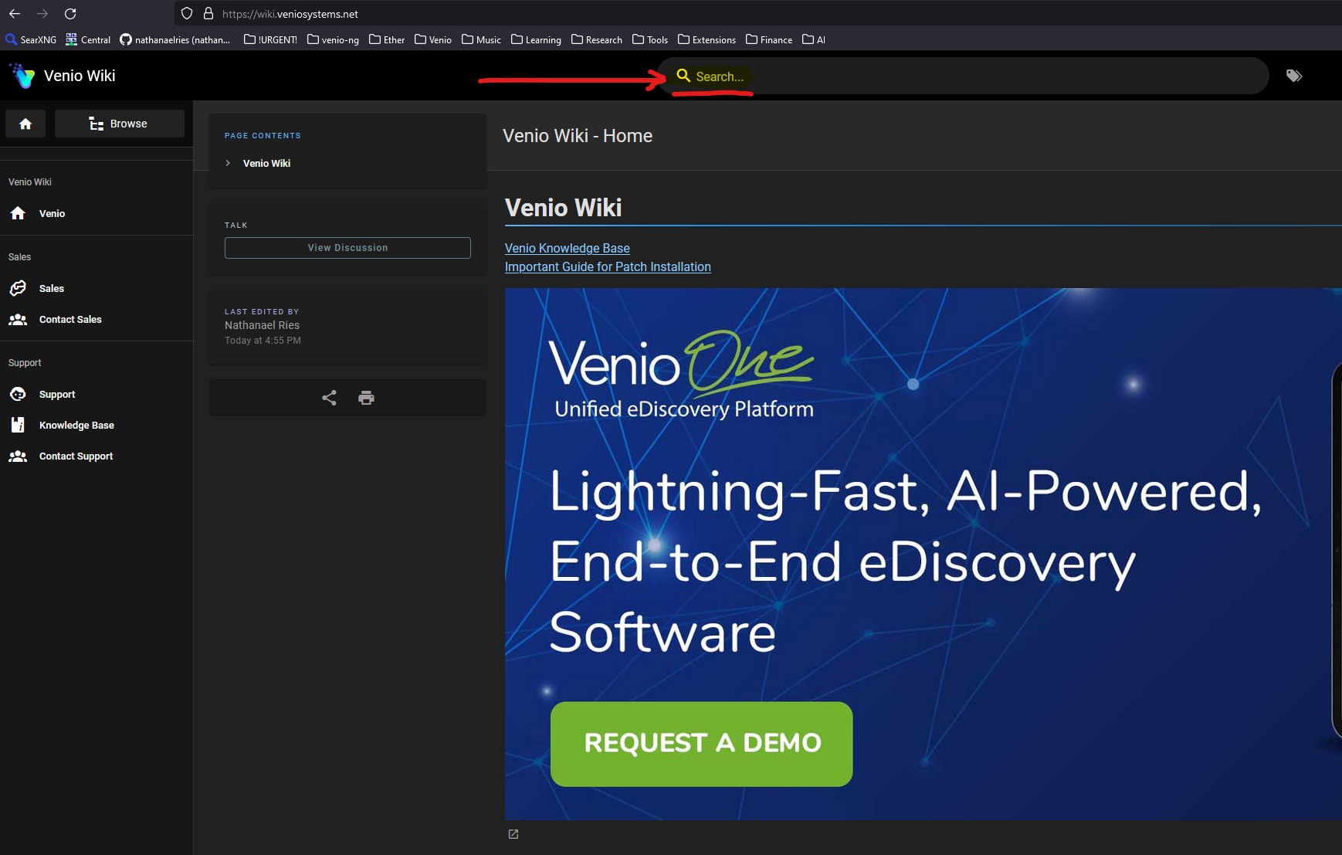The width and height of the screenshot is (1342, 855).
Task: Click the magnifier search icon
Action: 683,76
